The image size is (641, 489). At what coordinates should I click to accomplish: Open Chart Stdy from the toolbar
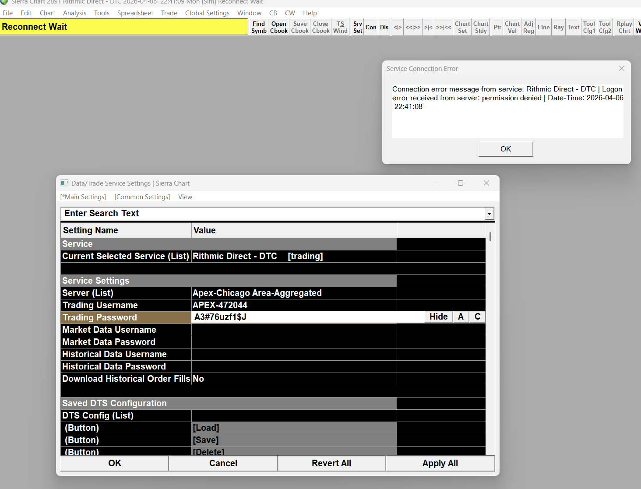click(481, 27)
